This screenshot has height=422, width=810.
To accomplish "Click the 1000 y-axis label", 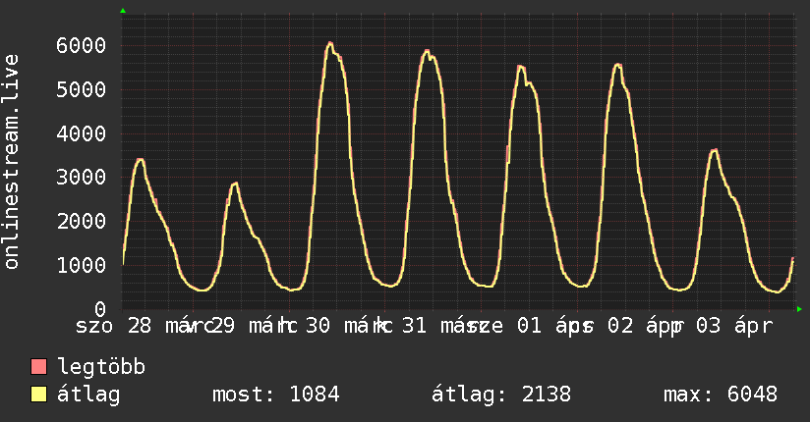I will pyautogui.click(x=81, y=265).
